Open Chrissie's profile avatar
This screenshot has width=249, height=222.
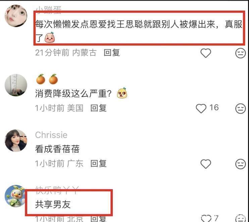[x=16, y=140]
